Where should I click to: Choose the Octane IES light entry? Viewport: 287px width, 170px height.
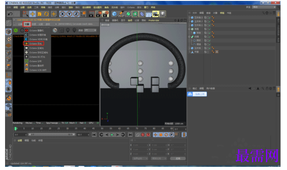click(x=37, y=57)
